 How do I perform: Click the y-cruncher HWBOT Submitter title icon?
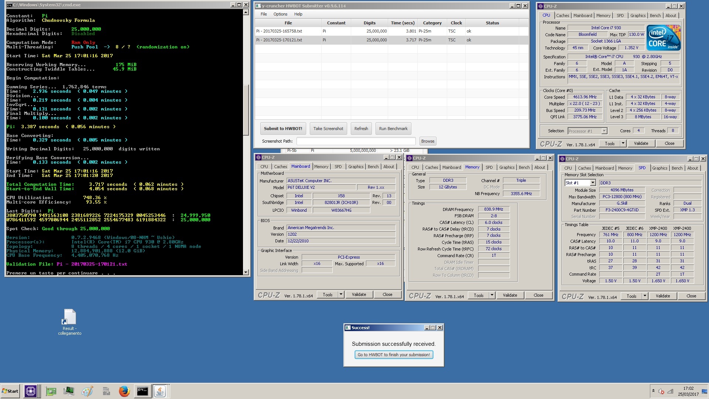pos(258,6)
